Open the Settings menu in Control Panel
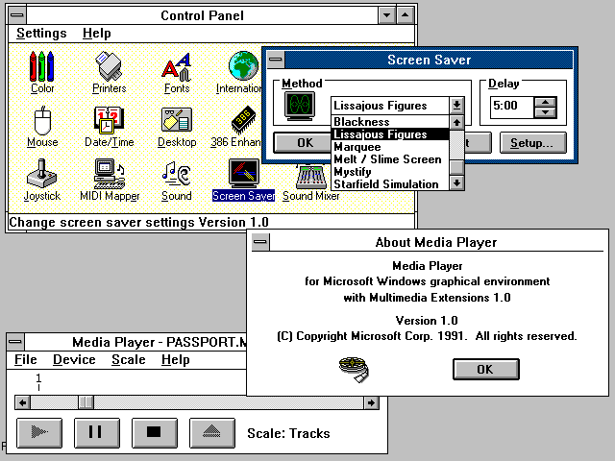 tap(41, 34)
